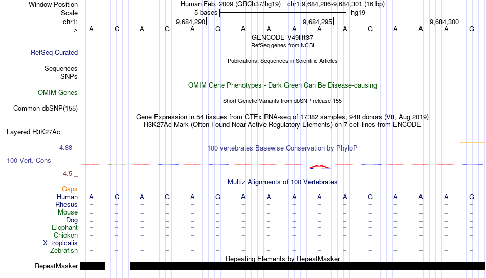This screenshot has width=486, height=278.
Task: Click the X_tropicalis species label
Action: pos(60,243)
